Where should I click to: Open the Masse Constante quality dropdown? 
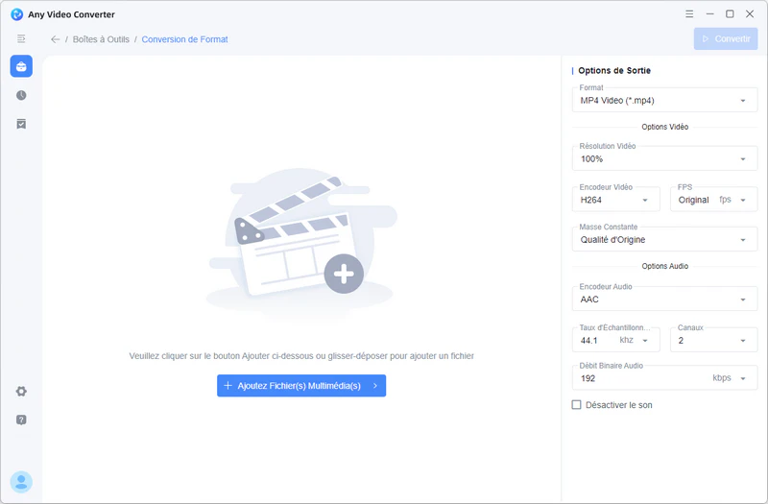pos(664,239)
